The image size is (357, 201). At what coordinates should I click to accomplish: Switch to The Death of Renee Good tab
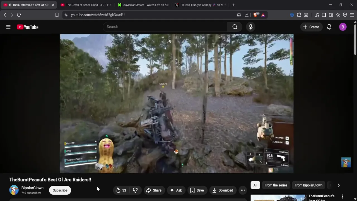click(x=86, y=5)
